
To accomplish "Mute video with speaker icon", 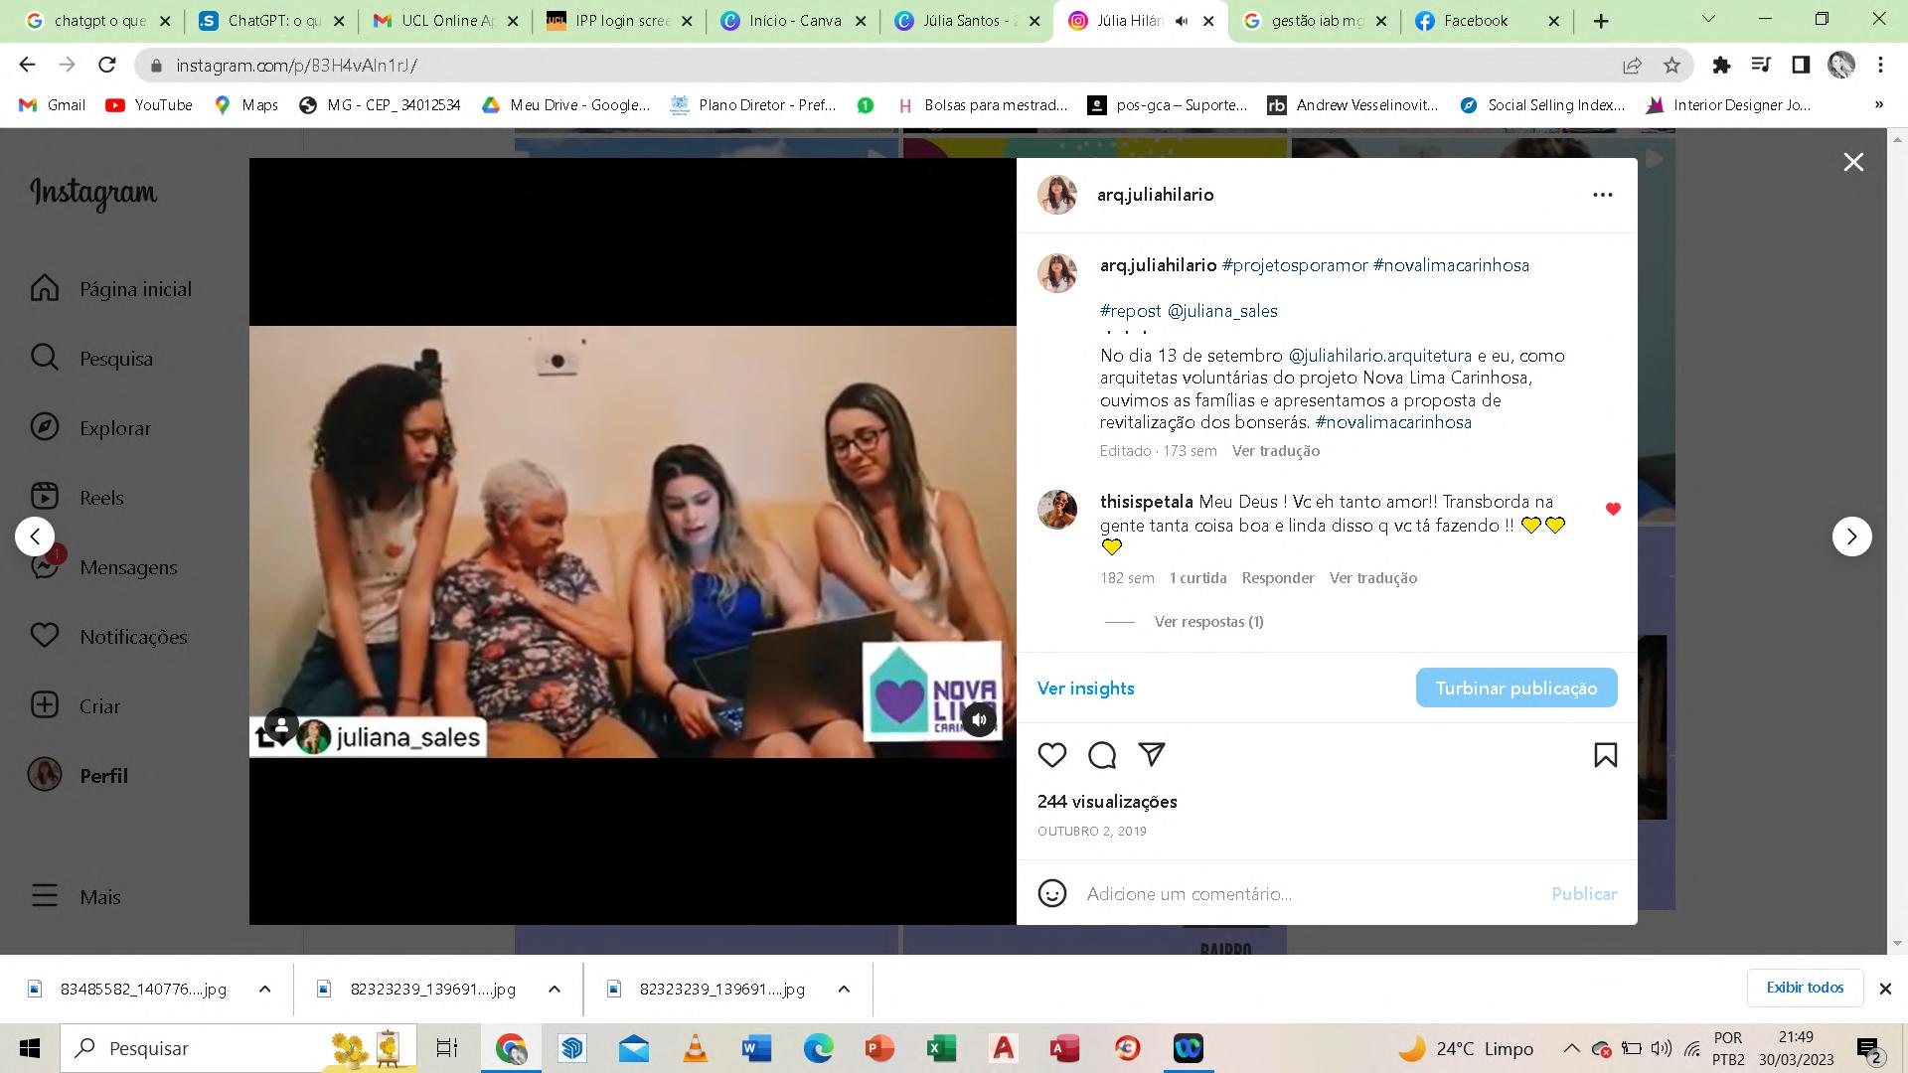I will pos(979,719).
